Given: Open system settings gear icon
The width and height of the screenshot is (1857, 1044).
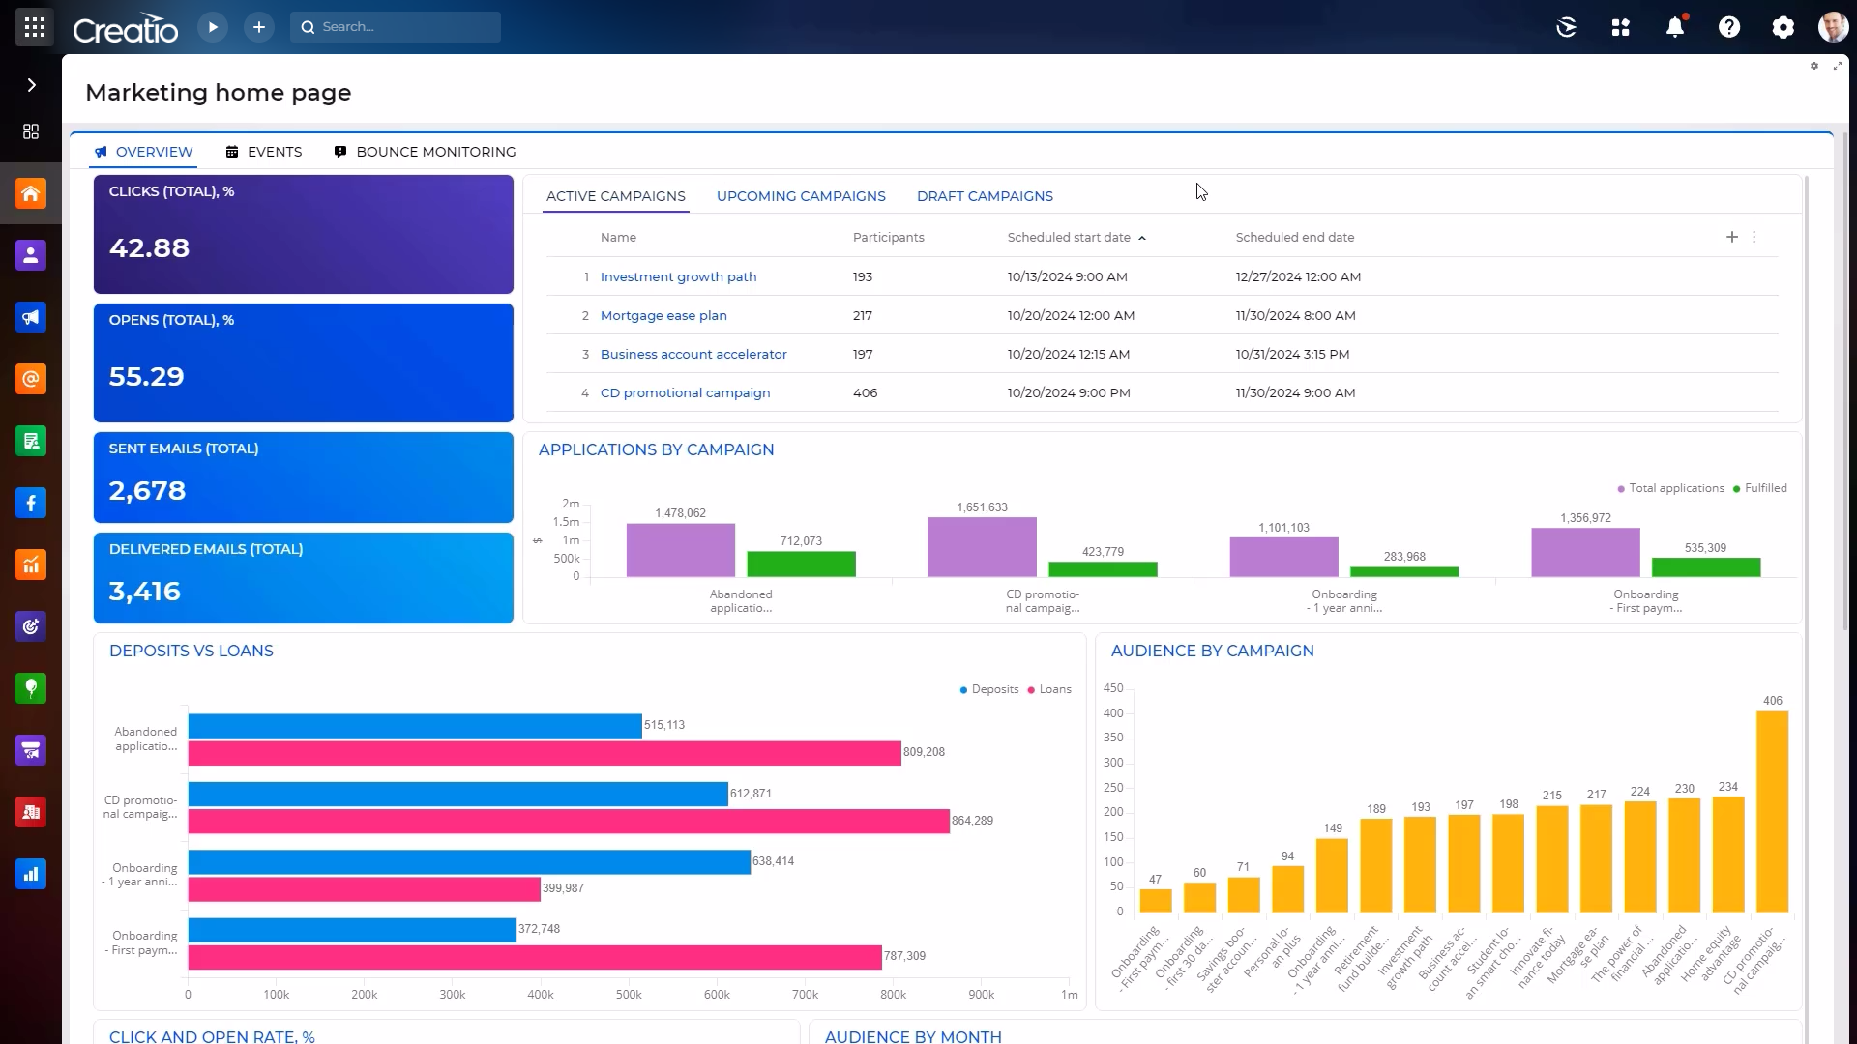Looking at the screenshot, I should [x=1783, y=27].
